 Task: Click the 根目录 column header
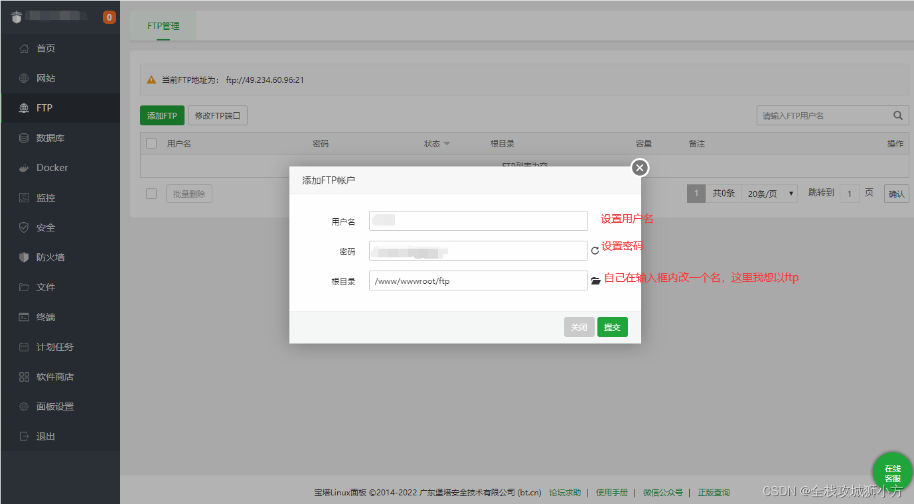502,143
